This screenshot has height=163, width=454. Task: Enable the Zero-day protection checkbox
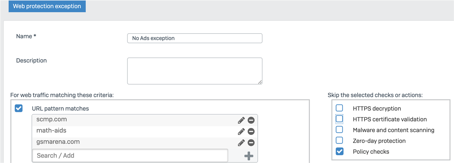[339, 140]
